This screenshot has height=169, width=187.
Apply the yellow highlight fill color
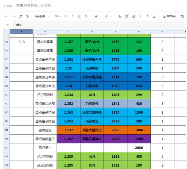(x=106, y=16)
